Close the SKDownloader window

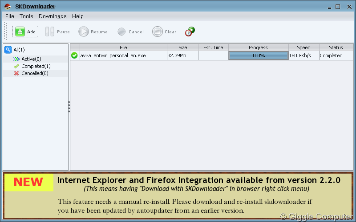point(349,7)
